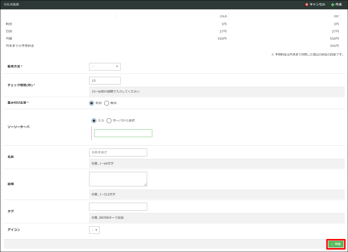Click the キャンセル label in the header

tap(317, 5)
